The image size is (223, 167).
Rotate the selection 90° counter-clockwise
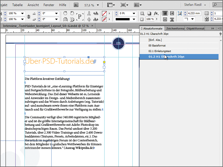pyautogui.click(x=72, y=13)
